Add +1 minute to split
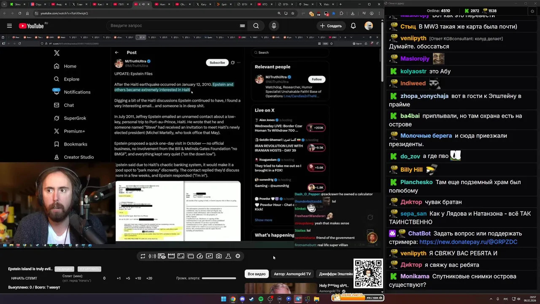Viewport: 540px width, 304px height. pos(119,278)
